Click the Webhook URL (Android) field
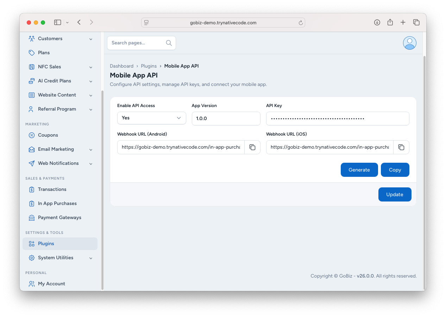This screenshot has height=317, width=446. pos(181,147)
